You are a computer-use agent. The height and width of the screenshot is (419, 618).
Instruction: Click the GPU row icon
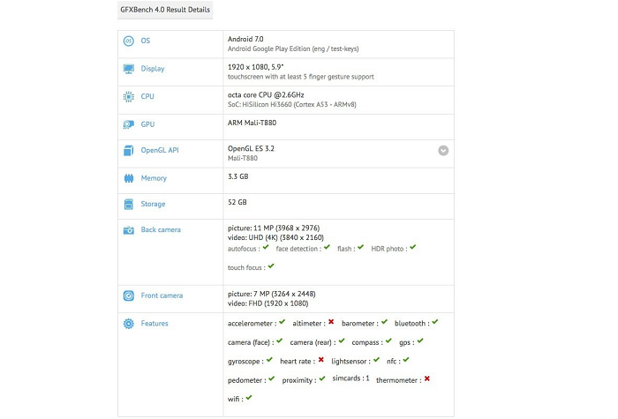click(x=129, y=124)
